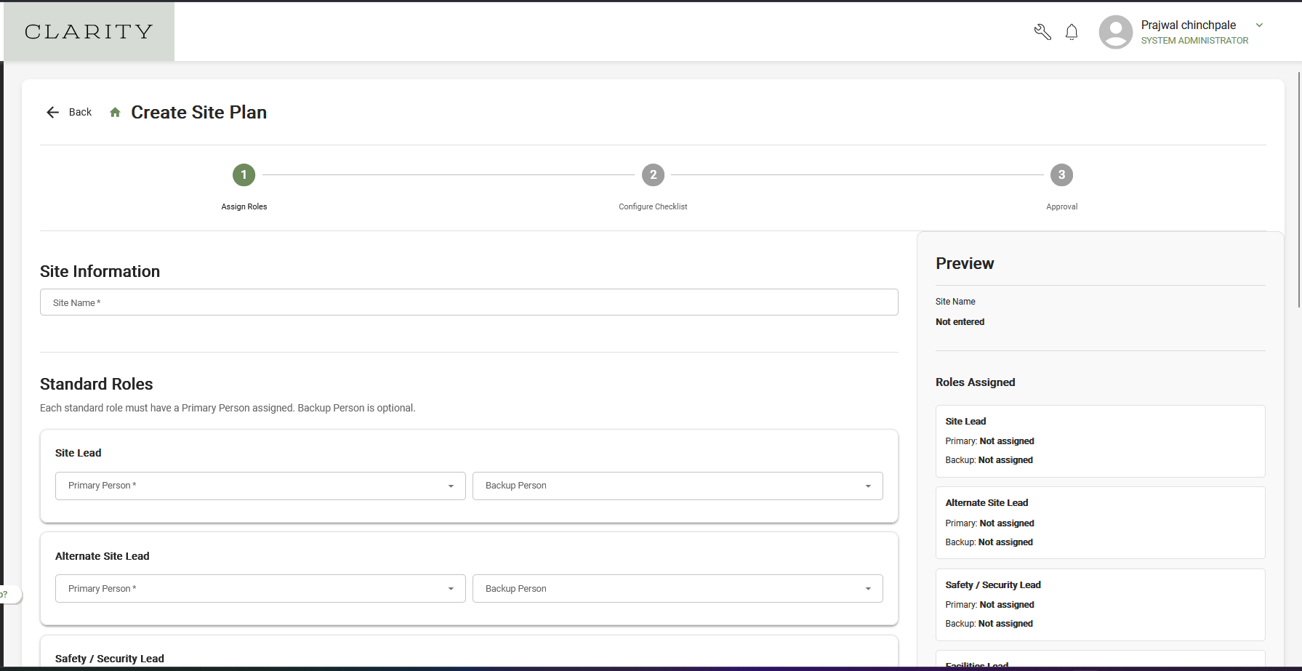Click Alternate Site Lead preview Backup Not assigned
The image size is (1302, 671).
(x=1005, y=542)
